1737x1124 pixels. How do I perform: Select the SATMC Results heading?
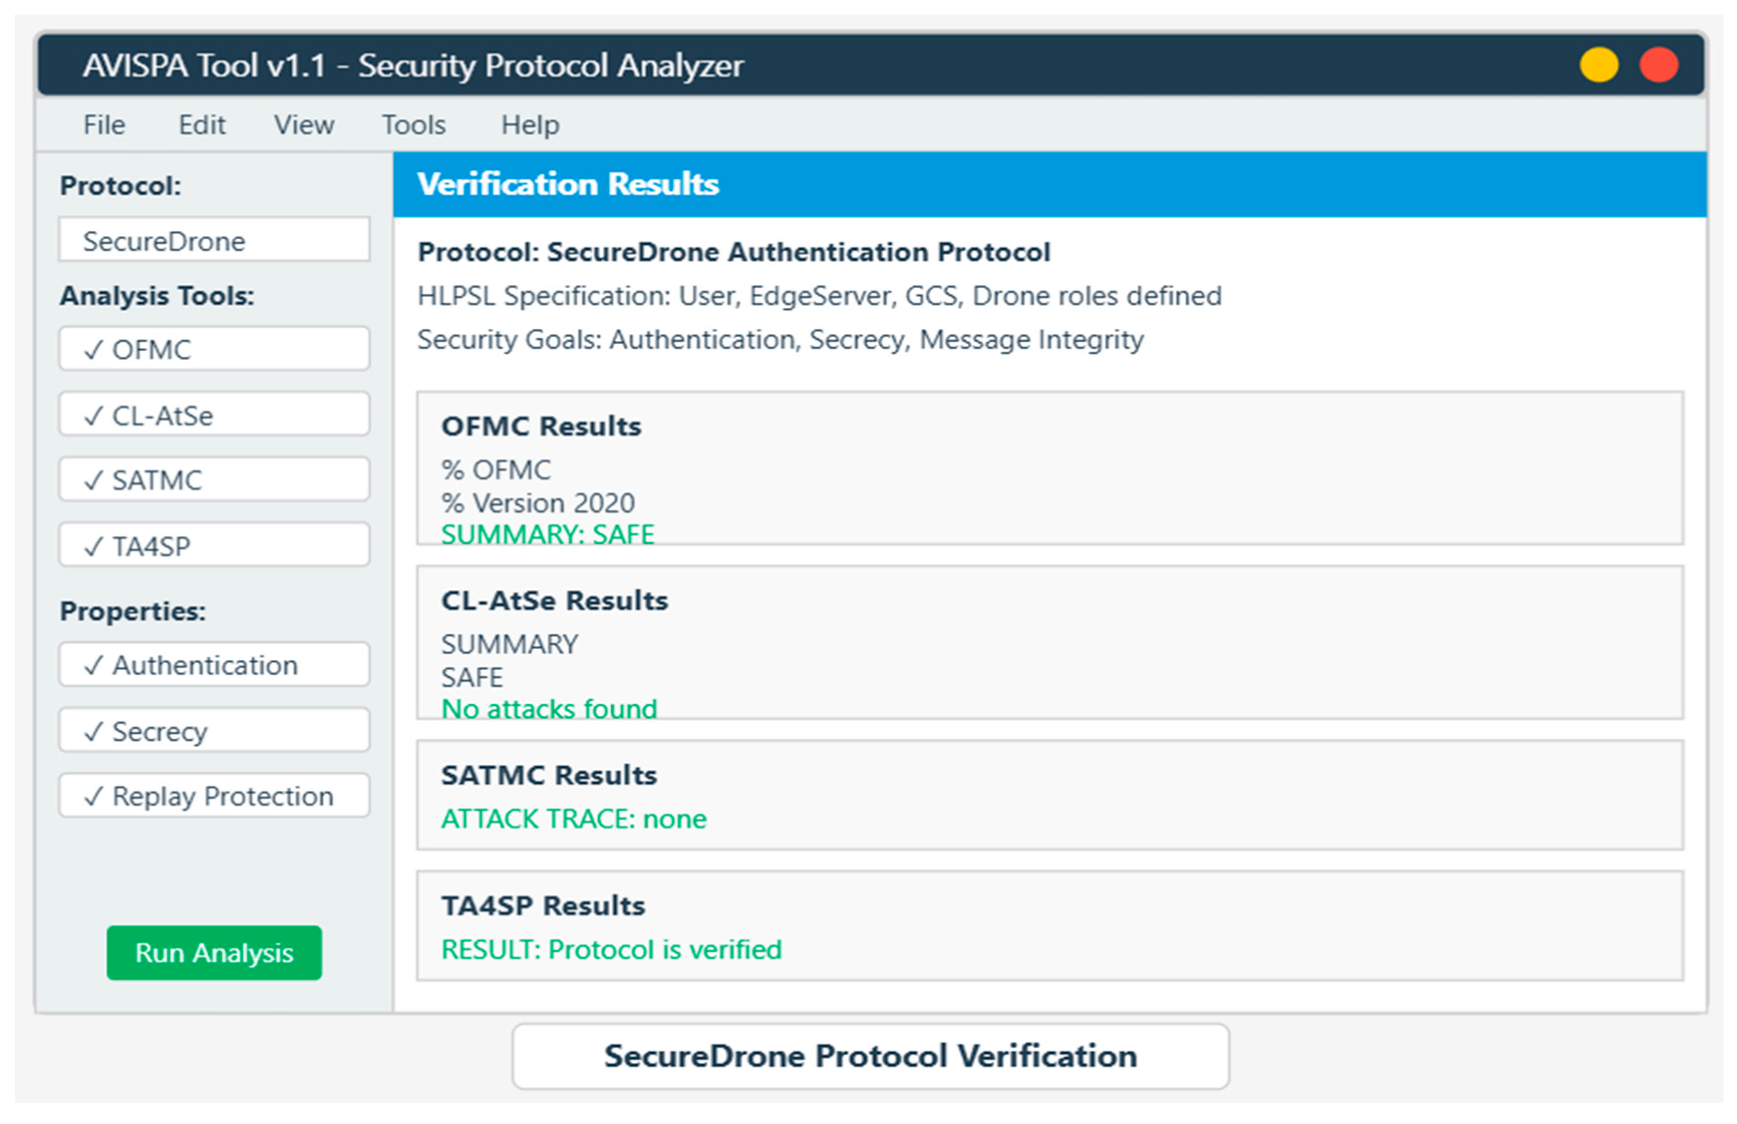[548, 775]
